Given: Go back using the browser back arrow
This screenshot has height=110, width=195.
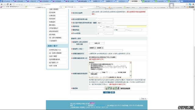Looking at the screenshot, I should click(x=2, y=4).
